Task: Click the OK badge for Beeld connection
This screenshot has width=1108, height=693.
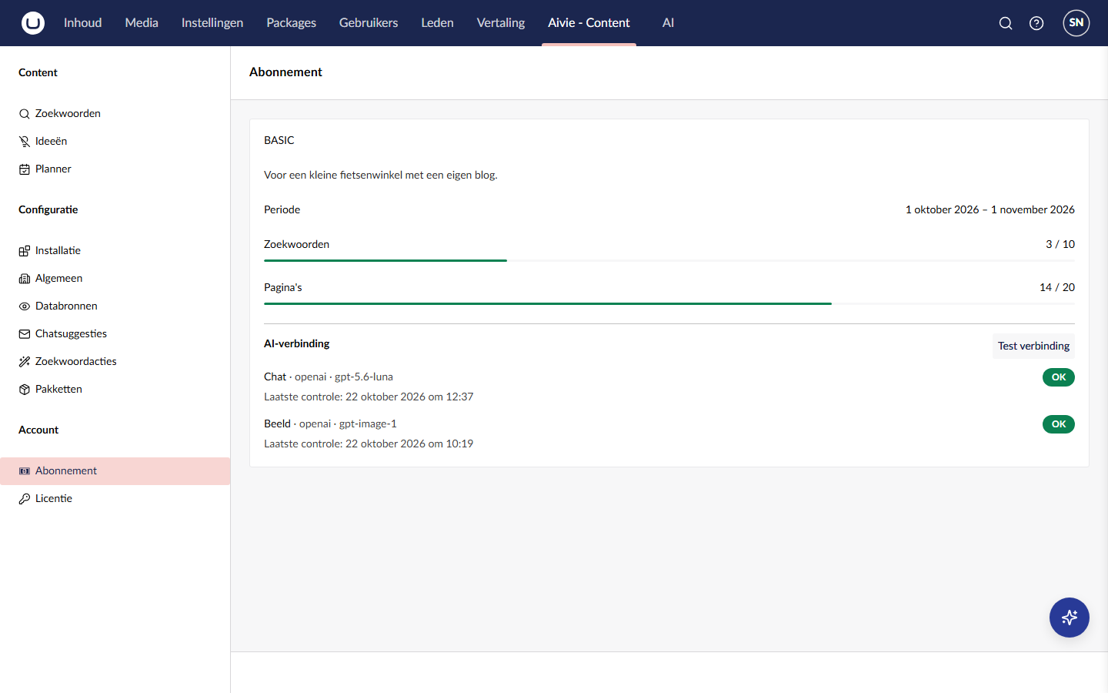Action: tap(1059, 424)
